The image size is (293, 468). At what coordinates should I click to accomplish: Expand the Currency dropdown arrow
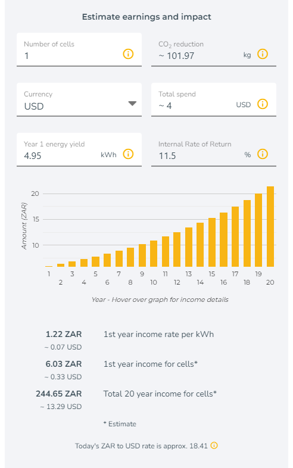pyautogui.click(x=132, y=104)
